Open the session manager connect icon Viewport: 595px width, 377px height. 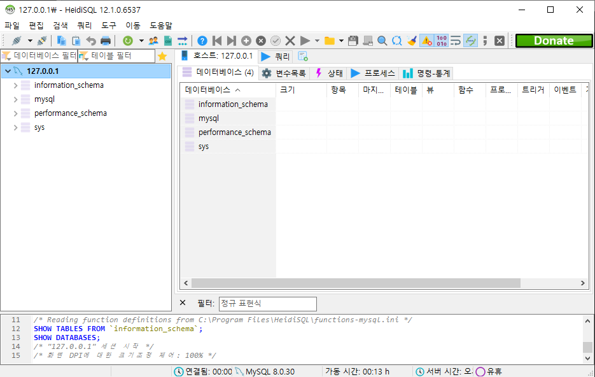click(x=17, y=41)
